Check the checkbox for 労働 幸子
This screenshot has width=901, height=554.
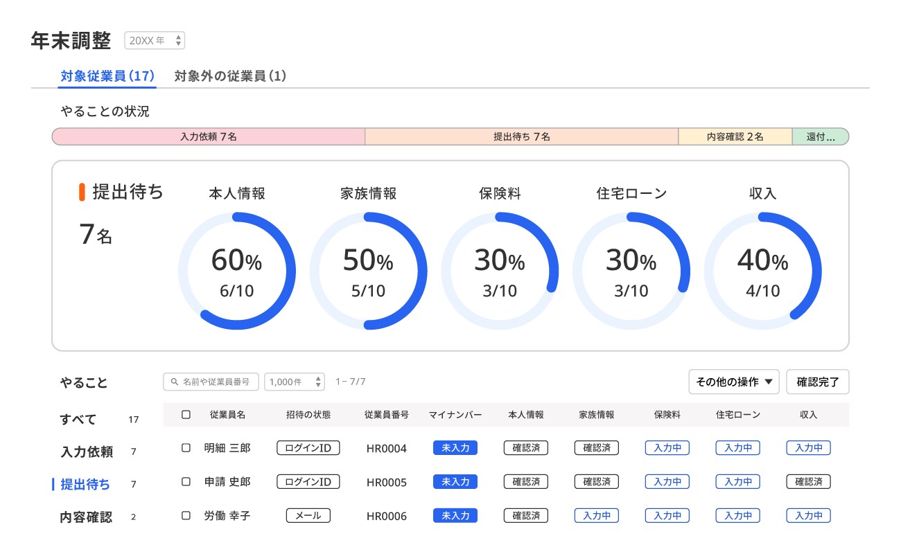click(x=186, y=516)
